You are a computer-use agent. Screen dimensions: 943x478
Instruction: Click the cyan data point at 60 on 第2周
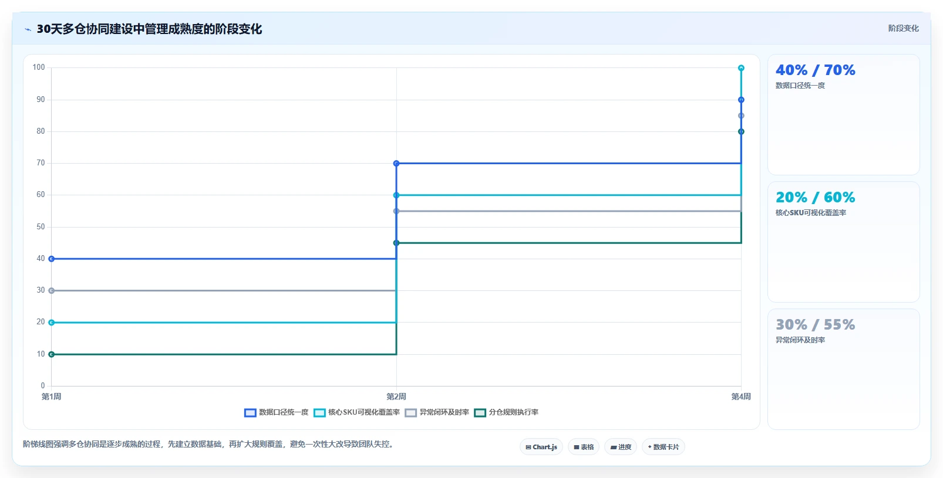pyautogui.click(x=396, y=195)
